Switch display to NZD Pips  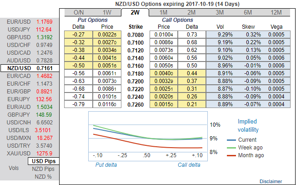pos(43,169)
